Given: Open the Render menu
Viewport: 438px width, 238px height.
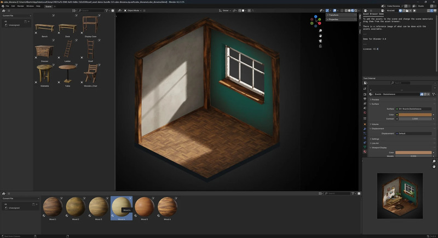Looking at the screenshot, I should pyautogui.click(x=20, y=6).
